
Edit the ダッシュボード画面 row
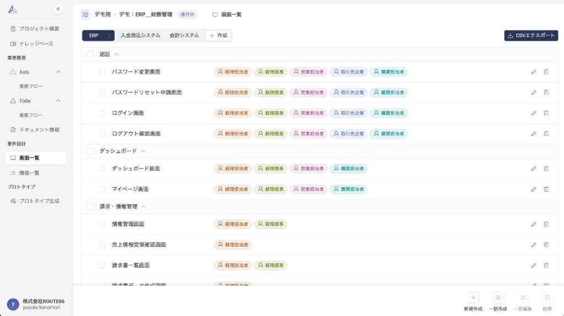[x=534, y=168]
